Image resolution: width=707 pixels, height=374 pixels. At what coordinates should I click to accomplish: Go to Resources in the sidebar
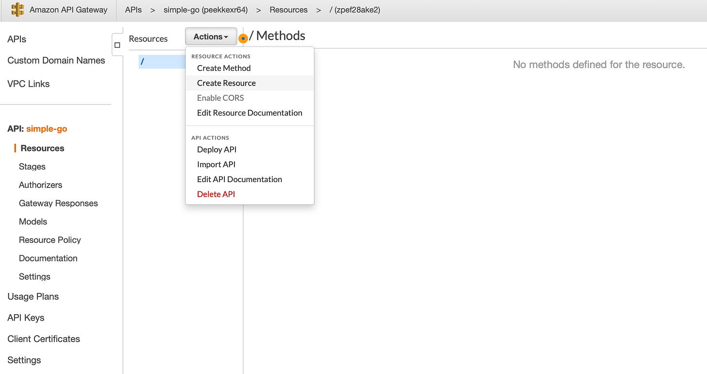[x=42, y=148]
